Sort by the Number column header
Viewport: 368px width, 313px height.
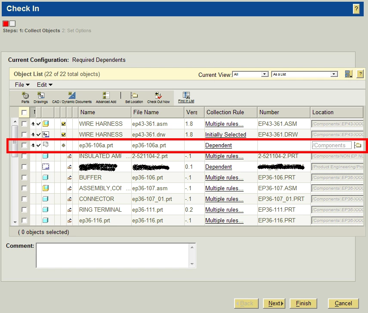point(284,112)
